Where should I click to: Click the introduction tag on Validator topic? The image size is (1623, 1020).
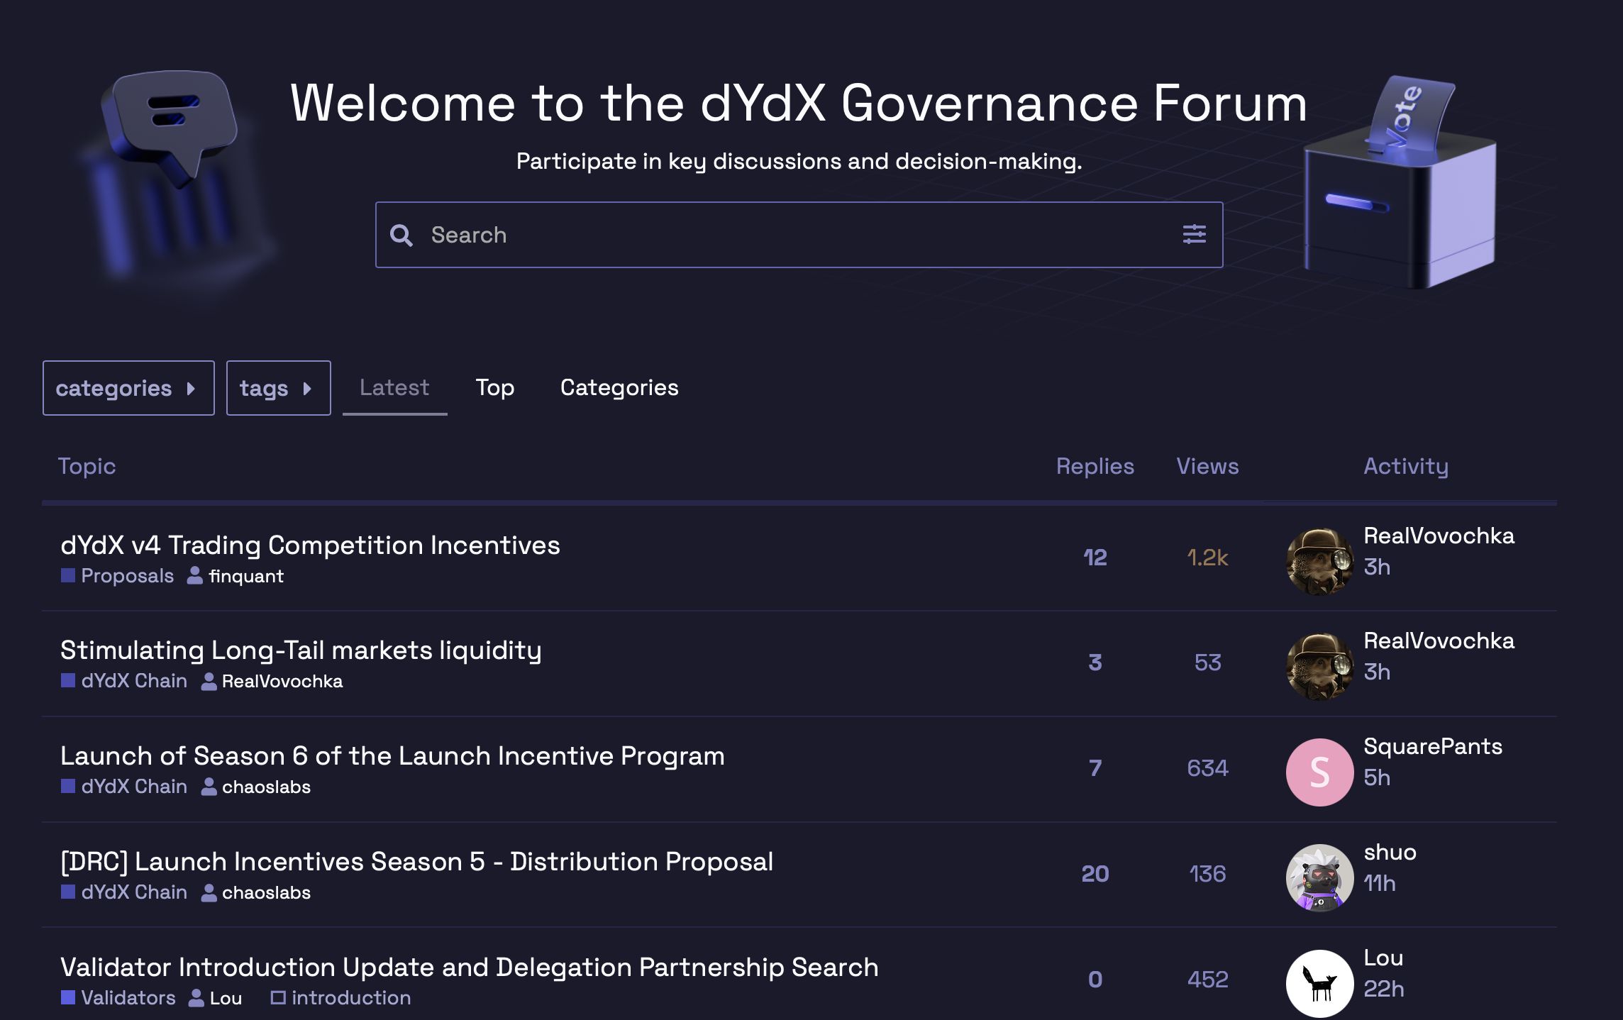tap(350, 997)
